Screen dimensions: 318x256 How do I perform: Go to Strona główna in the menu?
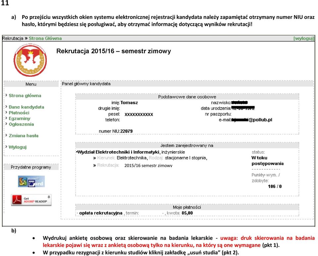[25, 96]
